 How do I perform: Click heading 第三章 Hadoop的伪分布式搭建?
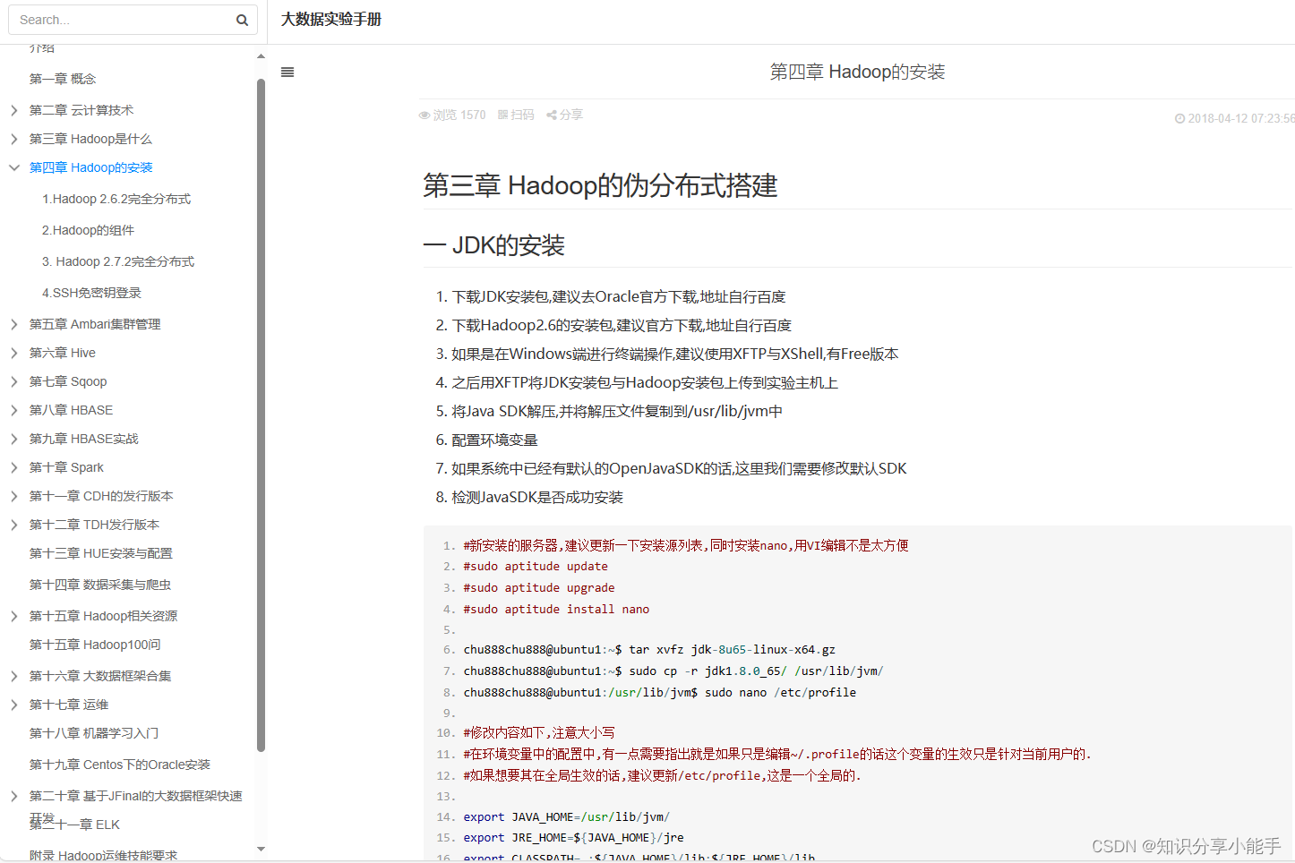coord(600,185)
